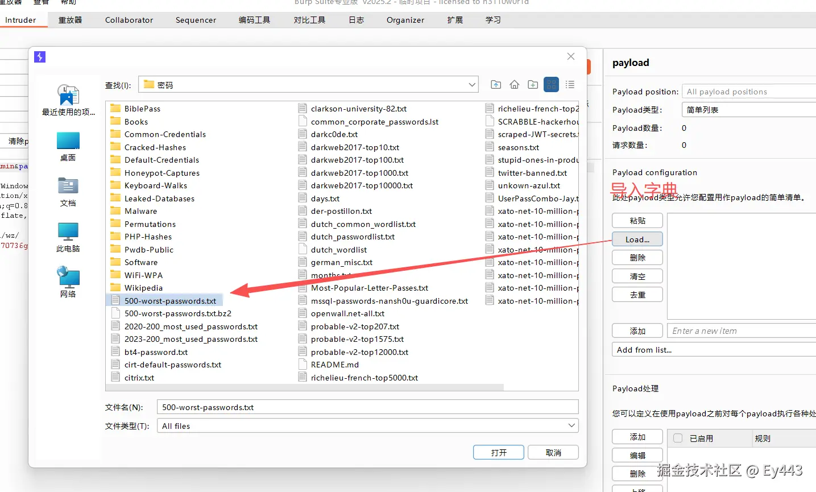Click the Home directory icon
The height and width of the screenshot is (492, 816).
pos(514,85)
